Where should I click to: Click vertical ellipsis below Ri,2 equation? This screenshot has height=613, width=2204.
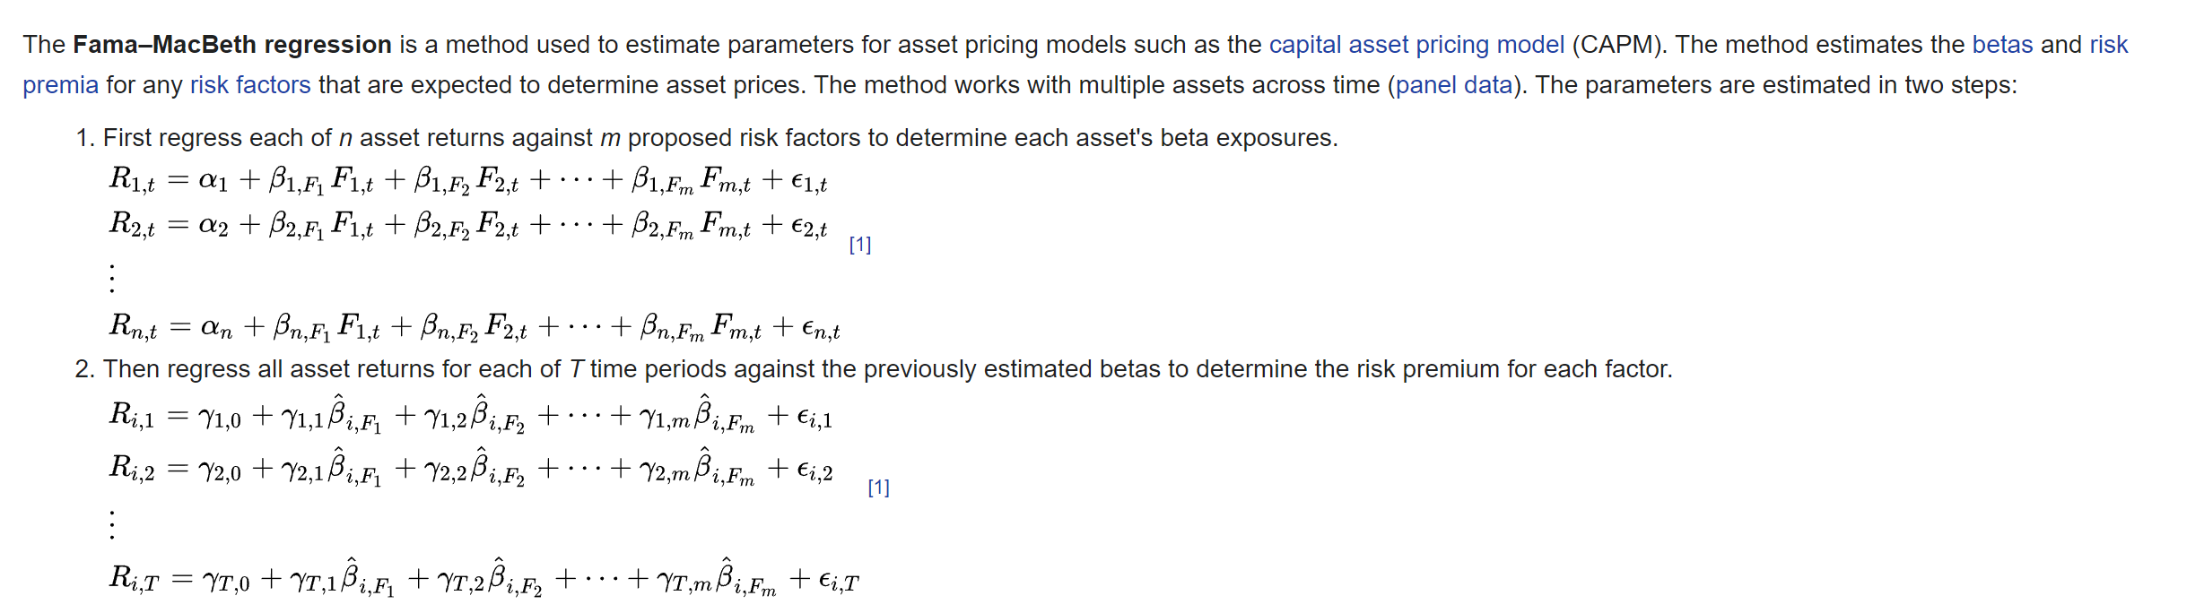coord(112,524)
